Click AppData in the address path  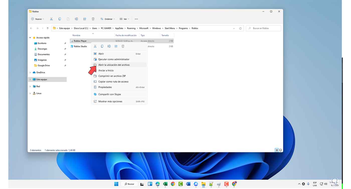point(119,28)
